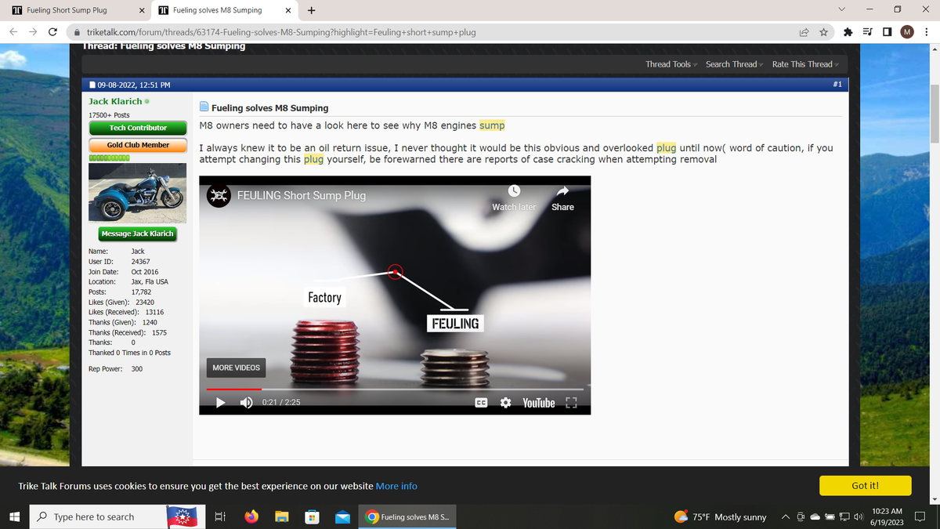Share this page icon in address bar
Image resolution: width=940 pixels, height=529 pixels.
[804, 32]
